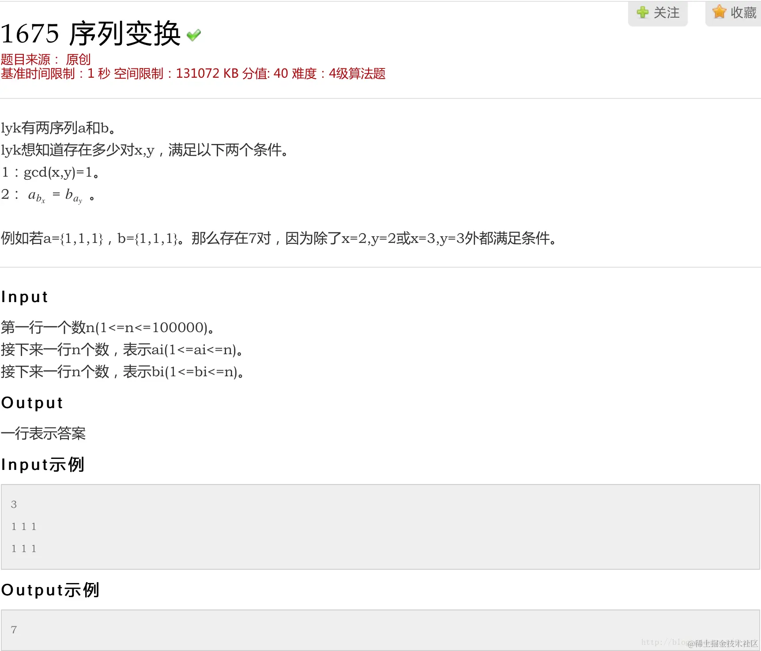Screen dimensions: 761x651
Task: Click the first '1 1 1' sample input line
Action: [24, 526]
